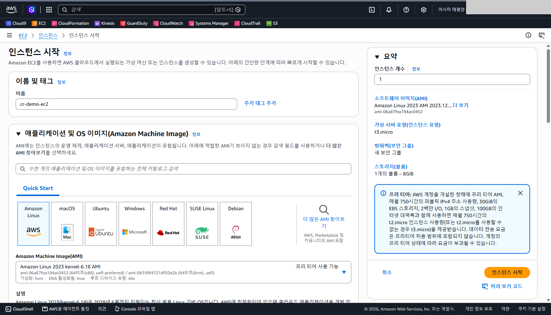Open the EC2 favorite shortcut

click(x=39, y=23)
